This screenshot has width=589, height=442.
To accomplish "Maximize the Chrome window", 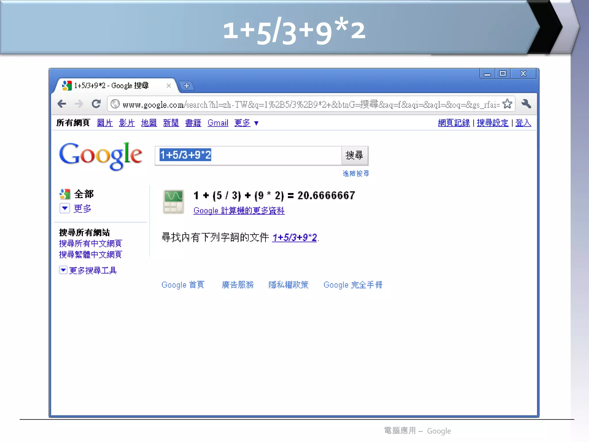I will pos(502,74).
